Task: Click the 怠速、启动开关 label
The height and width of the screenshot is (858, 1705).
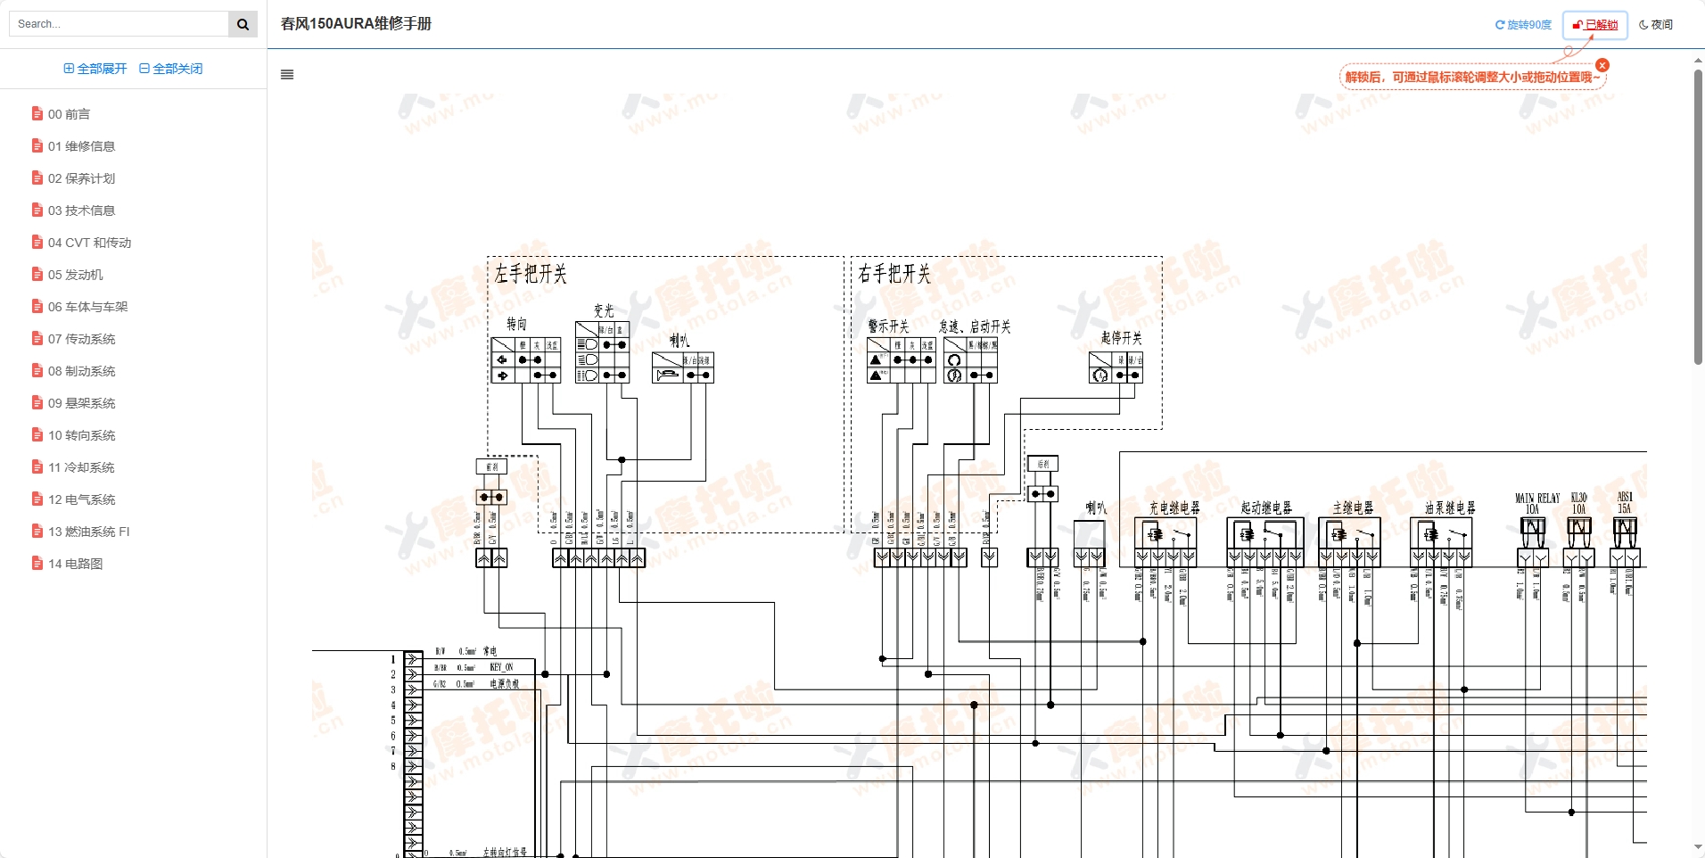Action: 975,326
